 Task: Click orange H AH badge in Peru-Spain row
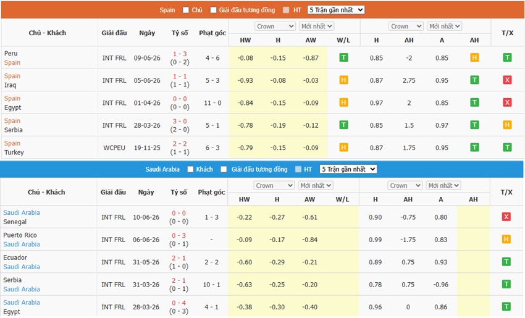point(474,57)
